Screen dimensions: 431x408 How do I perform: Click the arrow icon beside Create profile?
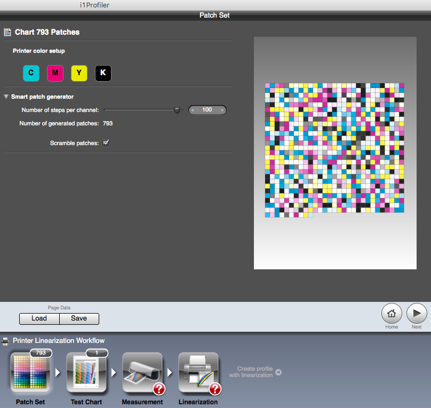tap(278, 372)
